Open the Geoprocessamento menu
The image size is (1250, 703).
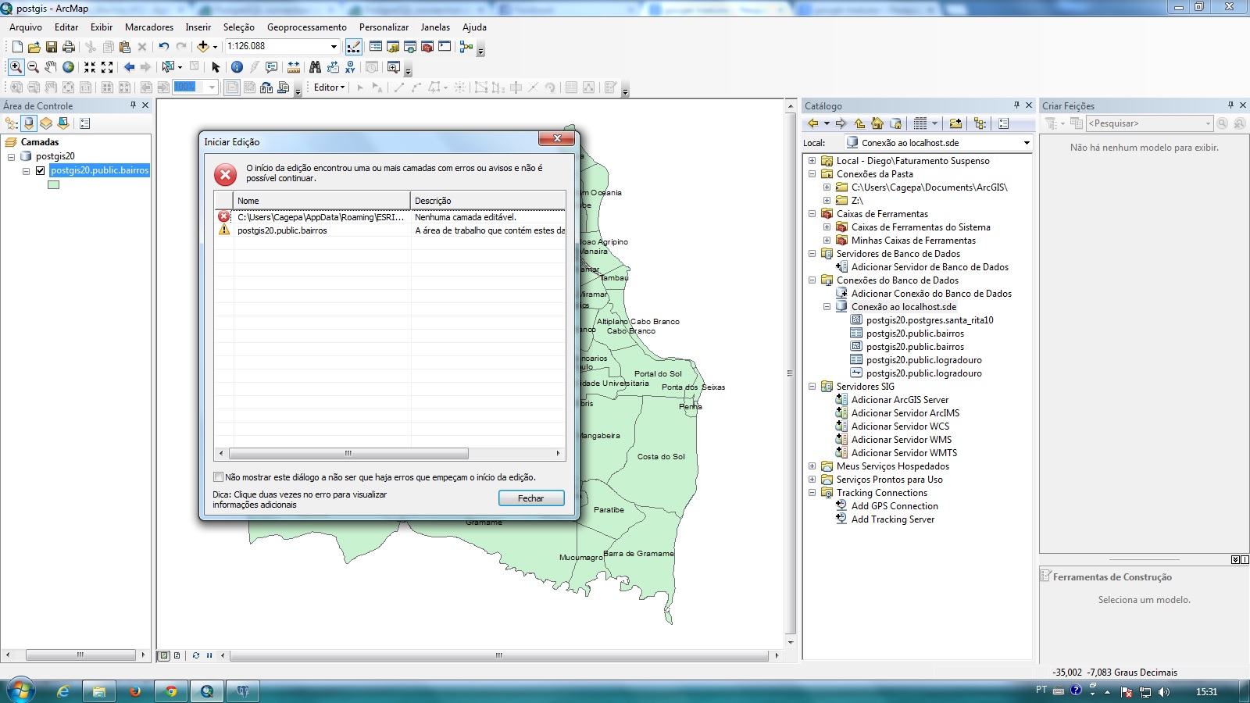(x=307, y=27)
